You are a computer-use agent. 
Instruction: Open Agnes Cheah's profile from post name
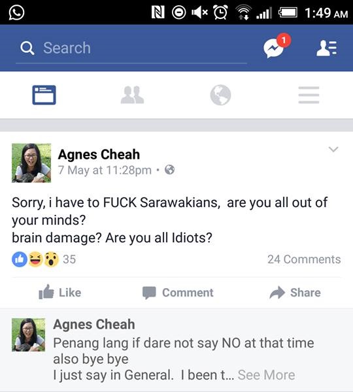tap(99, 154)
